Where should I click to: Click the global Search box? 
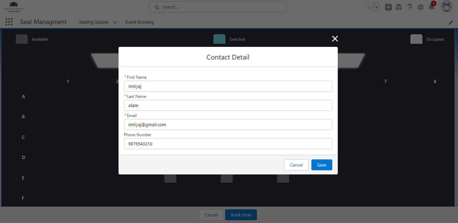218,7
